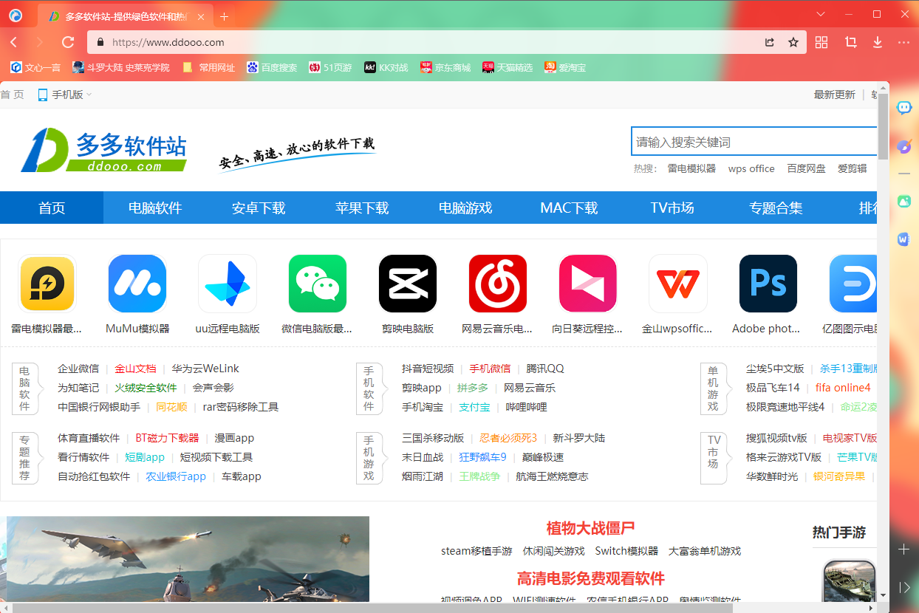Open the 文心一言 bookmark
Screen dimensions: 919x613
[35, 67]
